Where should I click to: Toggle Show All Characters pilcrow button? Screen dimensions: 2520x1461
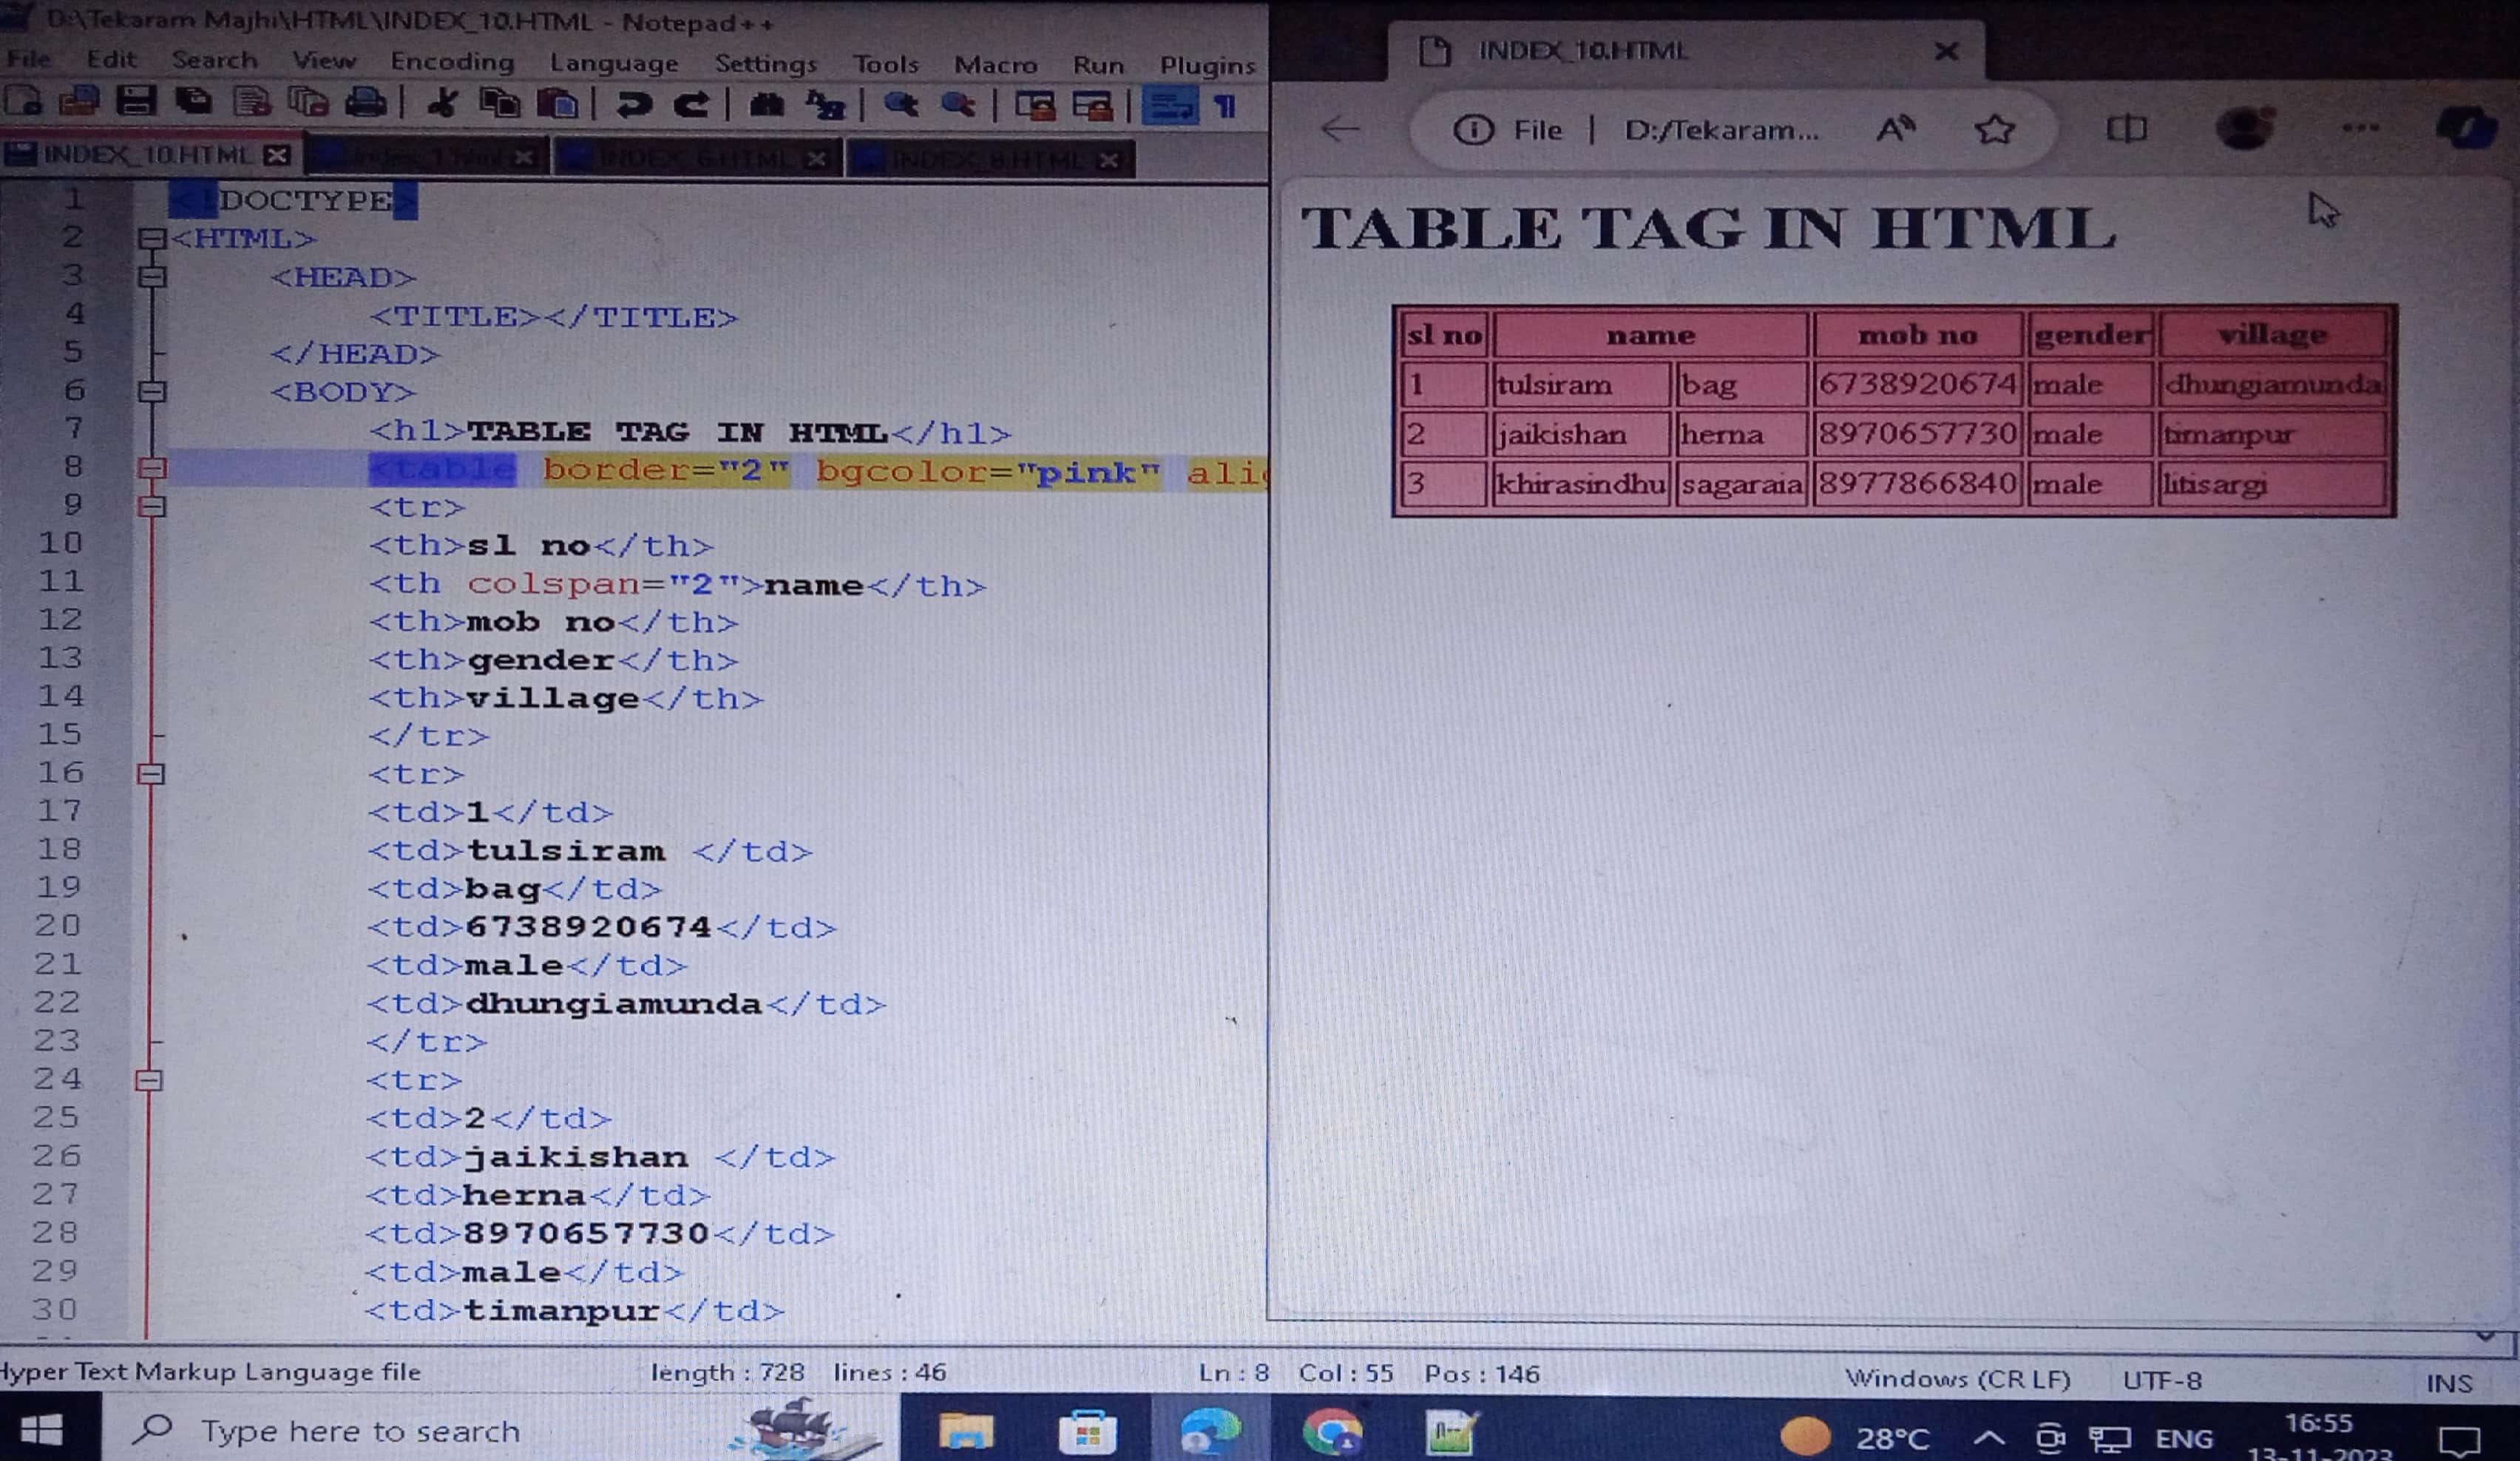tap(1226, 106)
